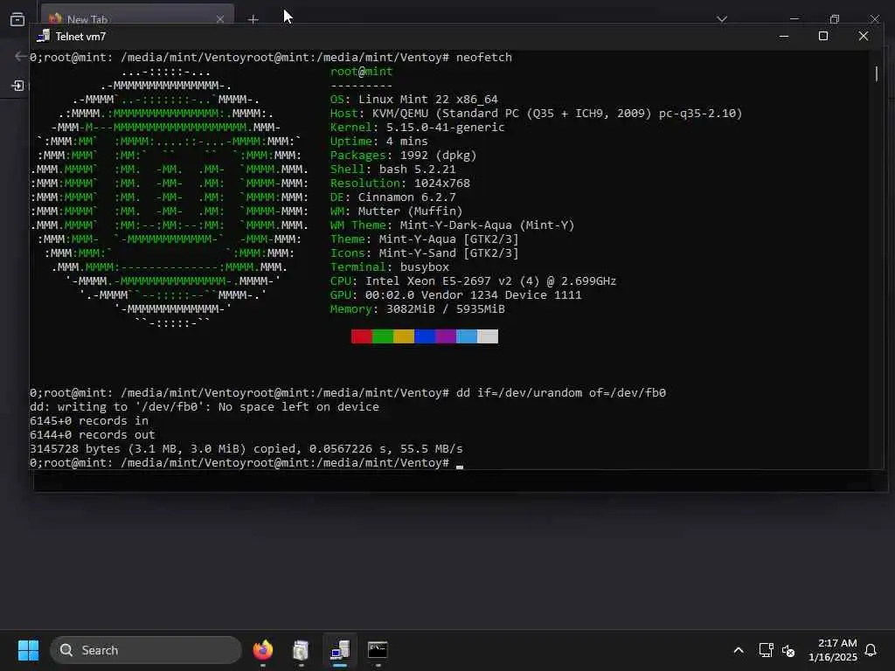Click the 'dd if=/dev/urandom of=/dev/fb0' command
The width and height of the screenshot is (895, 671).
(561, 392)
